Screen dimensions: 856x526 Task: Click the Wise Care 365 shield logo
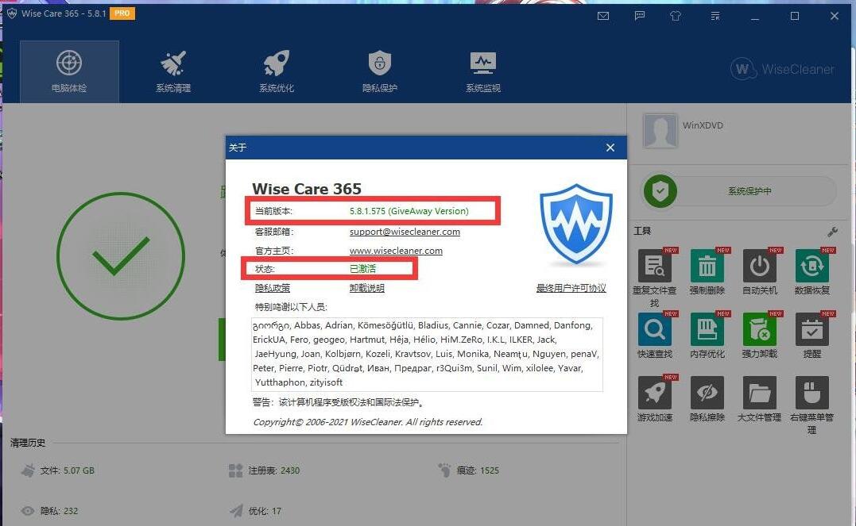point(576,225)
